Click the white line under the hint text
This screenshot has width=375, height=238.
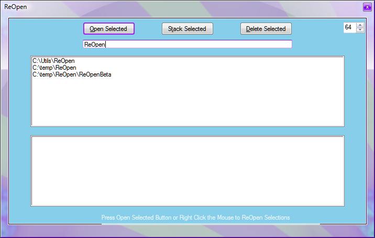coord(209,223)
